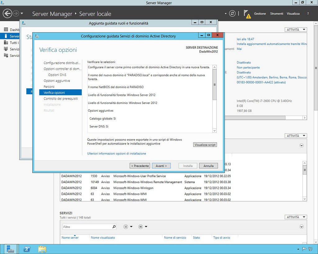Click the refresh icon in the header
Screen dimensions: 318x254
point(232,14)
